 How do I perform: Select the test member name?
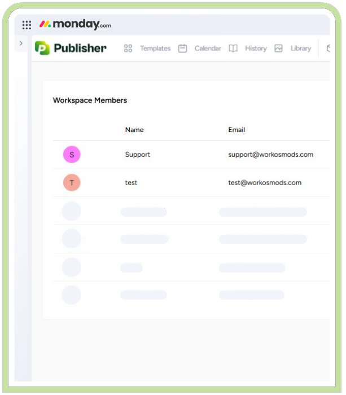click(x=131, y=183)
